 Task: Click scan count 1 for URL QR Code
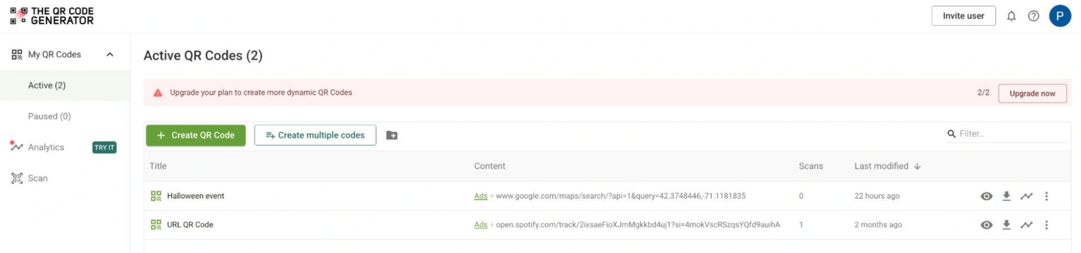click(801, 225)
